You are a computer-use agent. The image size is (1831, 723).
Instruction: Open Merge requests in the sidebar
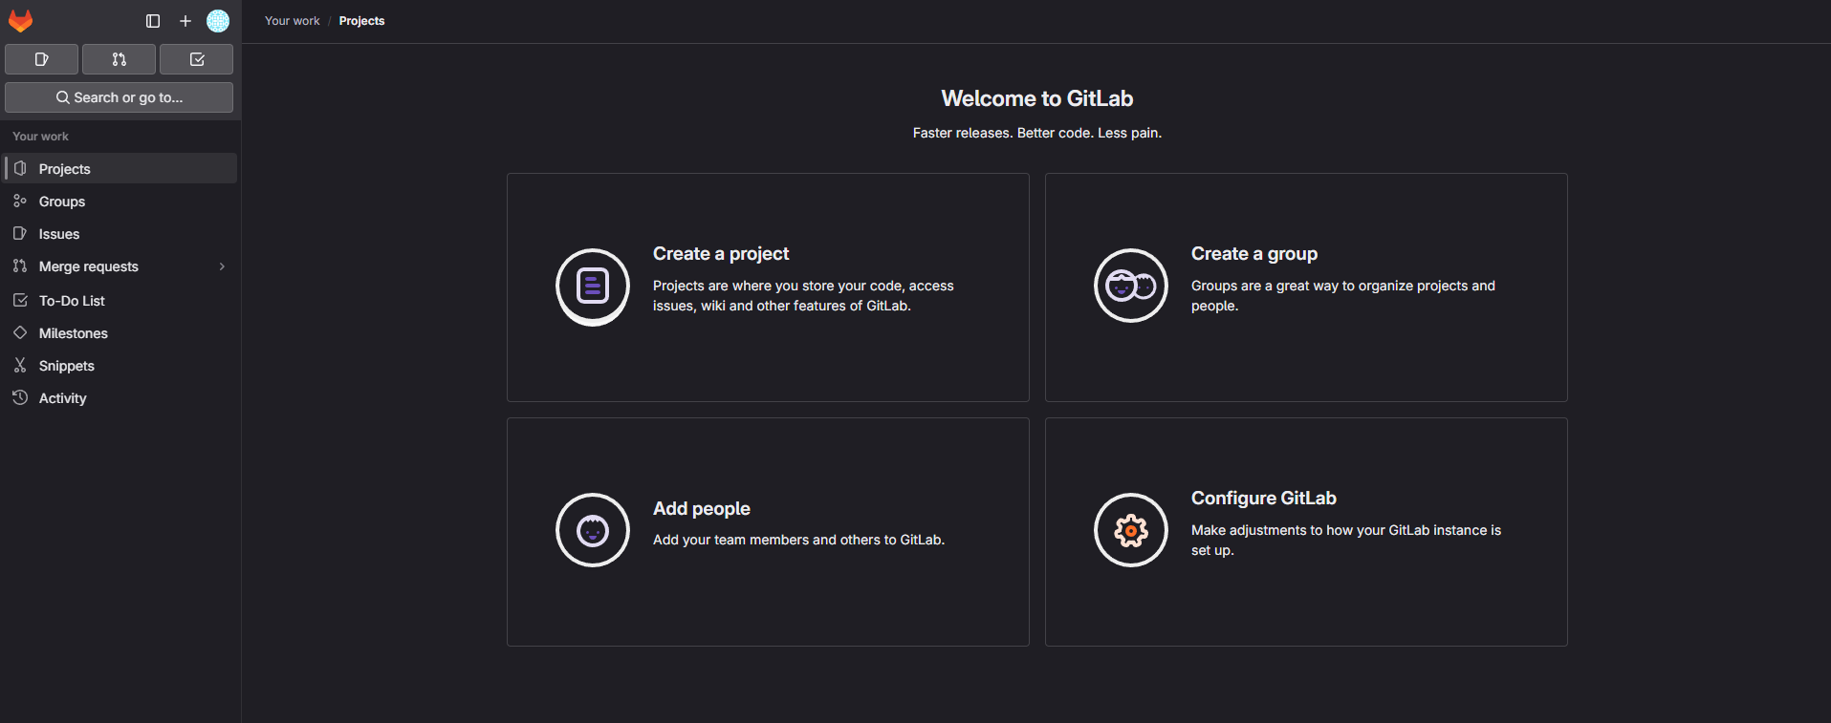(120, 266)
